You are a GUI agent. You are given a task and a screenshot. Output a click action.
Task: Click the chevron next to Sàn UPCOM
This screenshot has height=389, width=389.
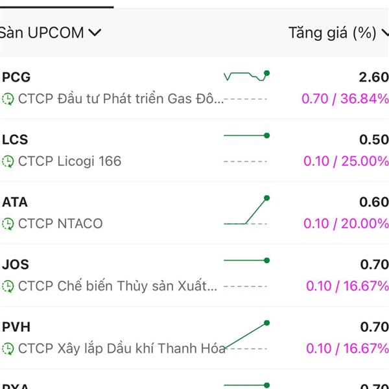95,32
